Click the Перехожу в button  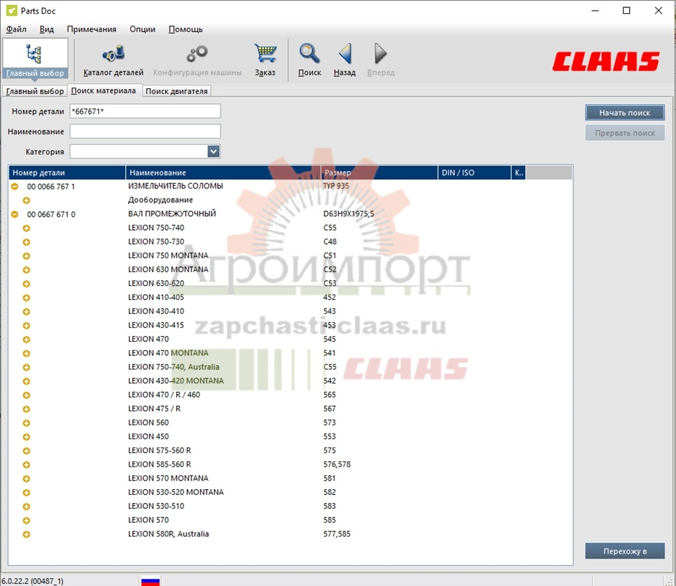(625, 551)
